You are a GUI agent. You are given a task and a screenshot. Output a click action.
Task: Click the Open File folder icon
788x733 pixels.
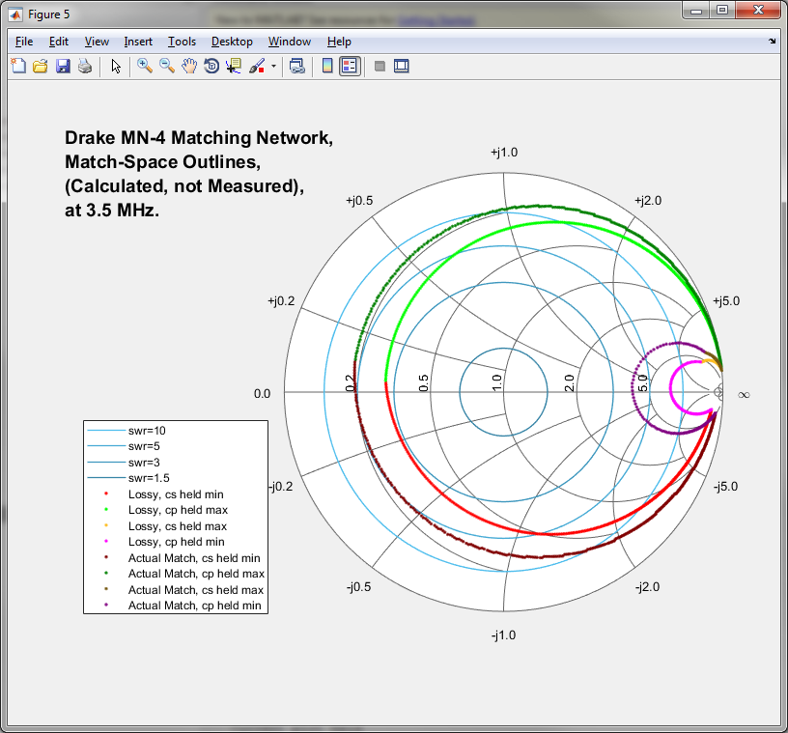pos(41,66)
